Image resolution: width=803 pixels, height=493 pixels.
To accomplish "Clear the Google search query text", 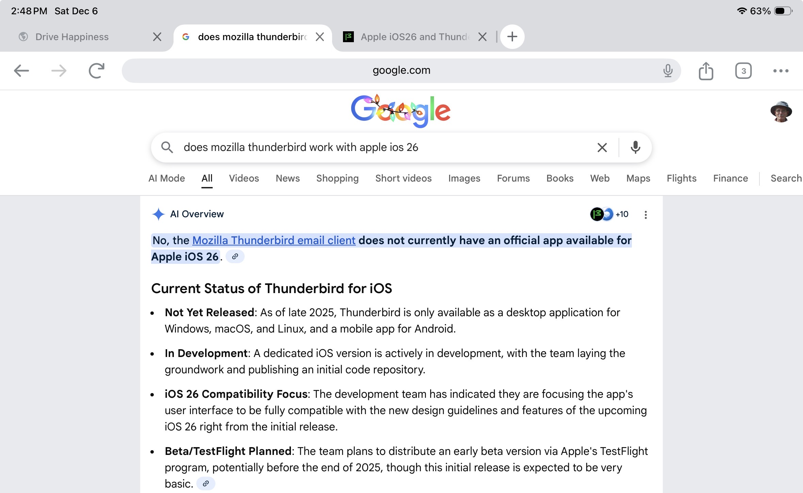I will (602, 148).
